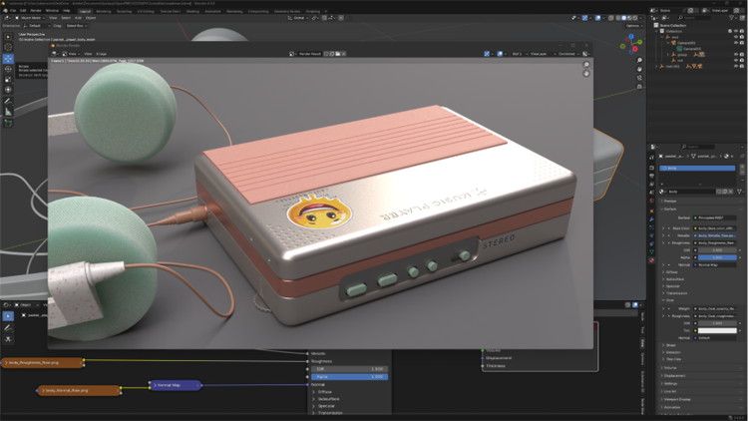Image resolution: width=748 pixels, height=421 pixels.
Task: Open the Object Mode dropdown
Action: pos(30,18)
